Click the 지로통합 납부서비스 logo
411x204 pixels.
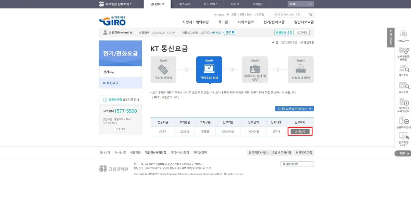(115, 4)
